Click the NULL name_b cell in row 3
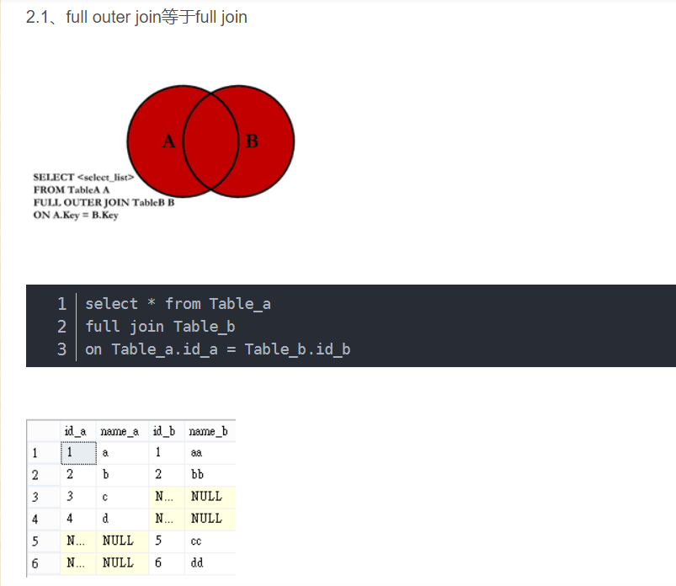 click(210, 497)
